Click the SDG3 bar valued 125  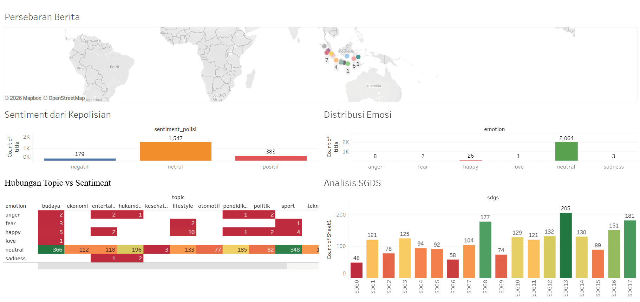(405, 258)
